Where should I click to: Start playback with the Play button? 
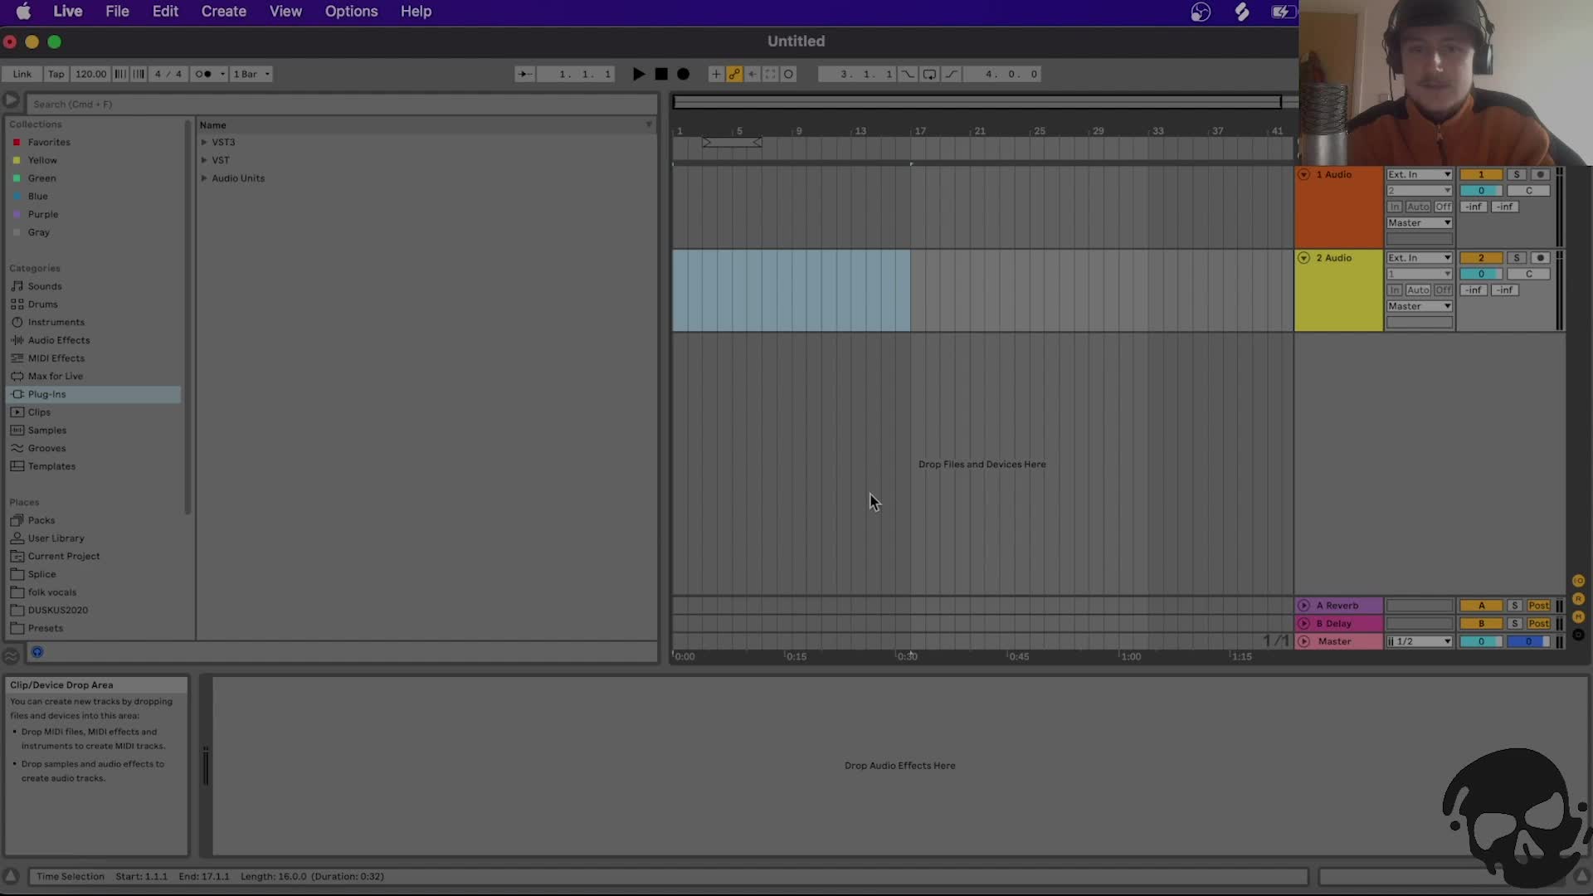point(638,74)
